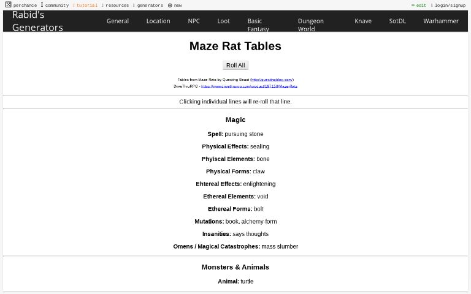
Task: Select the Warhammer menu item
Action: click(x=440, y=21)
